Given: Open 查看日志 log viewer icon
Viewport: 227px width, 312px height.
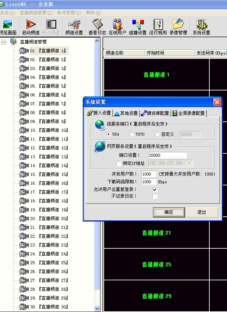Looking at the screenshot, I should click(97, 27).
